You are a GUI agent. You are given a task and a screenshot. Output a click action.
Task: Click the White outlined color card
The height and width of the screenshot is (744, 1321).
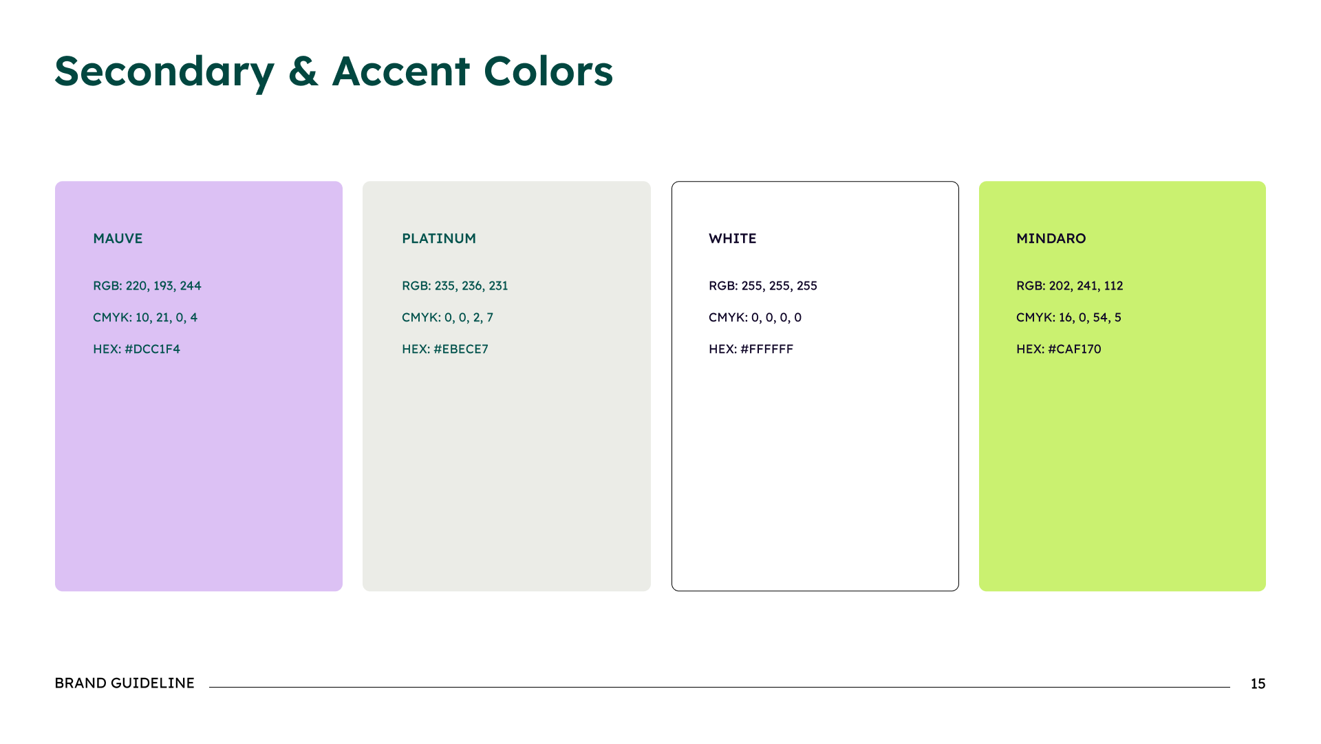point(815,386)
